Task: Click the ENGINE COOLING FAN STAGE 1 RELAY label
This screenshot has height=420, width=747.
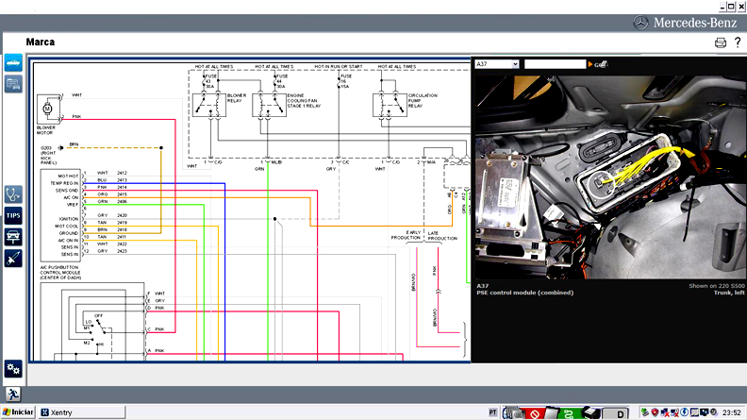Action: (x=304, y=101)
